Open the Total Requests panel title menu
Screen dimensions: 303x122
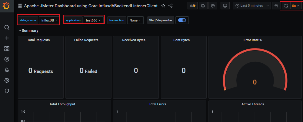(x=38, y=40)
